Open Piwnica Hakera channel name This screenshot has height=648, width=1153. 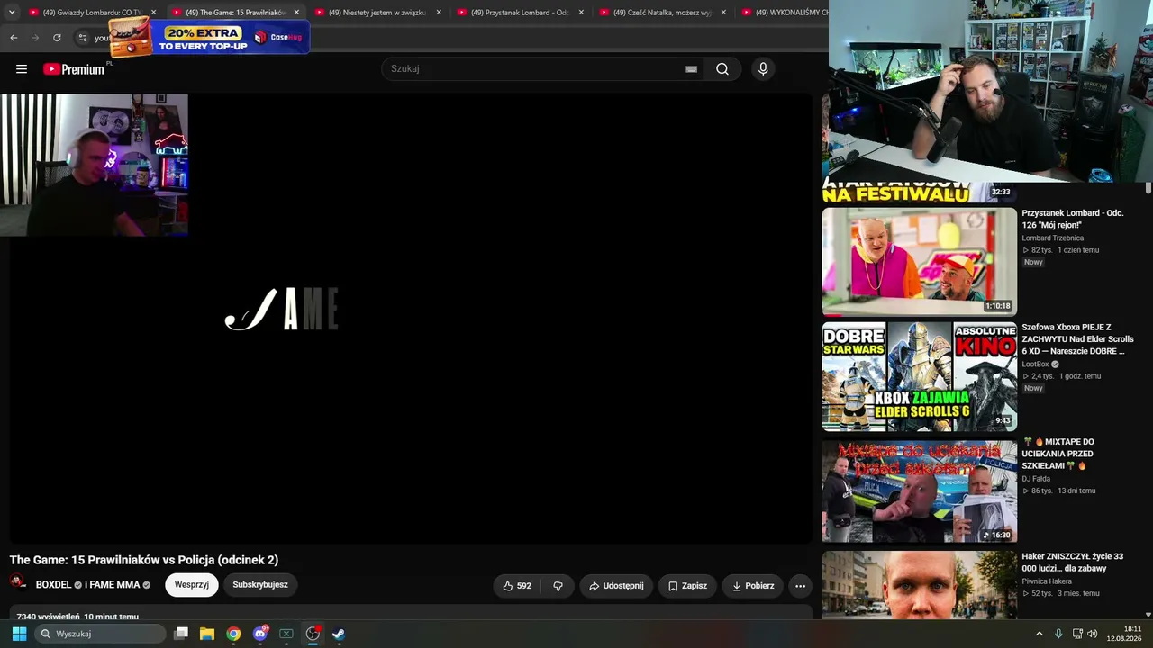tap(1048, 581)
